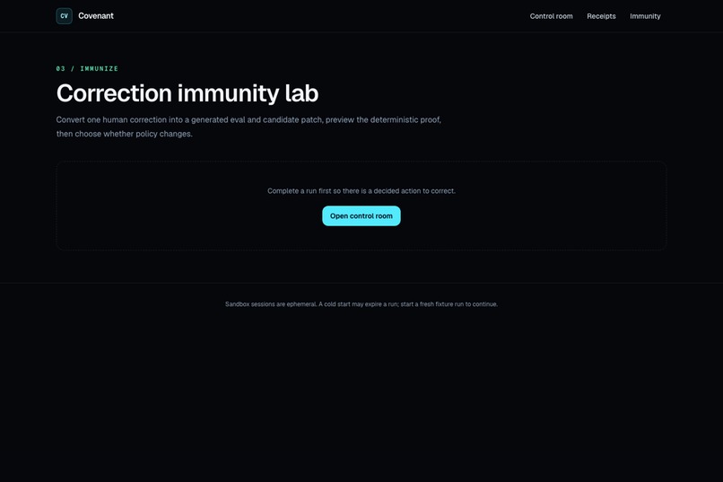723x482 pixels.
Task: Select the Immunity nav item
Action: point(645,16)
